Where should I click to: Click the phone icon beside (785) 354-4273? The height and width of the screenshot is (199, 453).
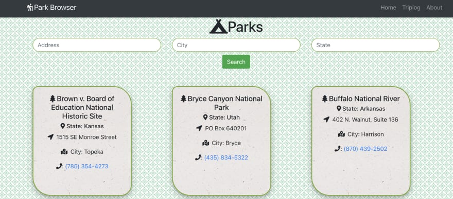pyautogui.click(x=59, y=166)
